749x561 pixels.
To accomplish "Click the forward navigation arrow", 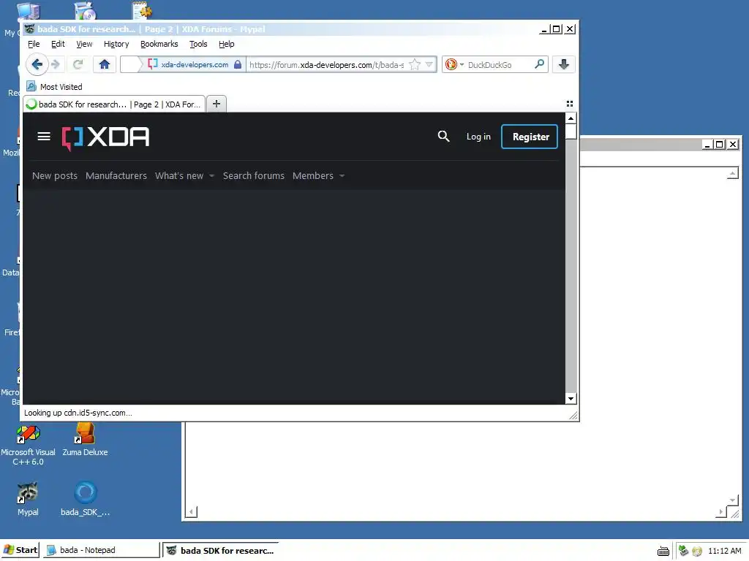I will coord(56,64).
